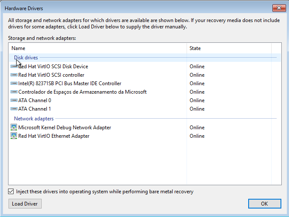
Task: Click the Controlador de Espaços de Armazenamento icon
Action: point(14,92)
